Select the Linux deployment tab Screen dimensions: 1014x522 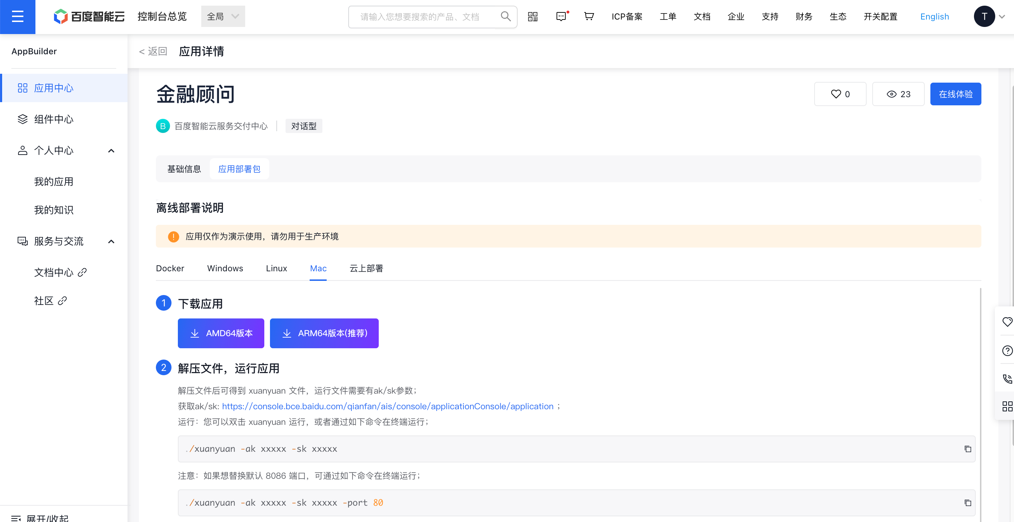point(276,268)
